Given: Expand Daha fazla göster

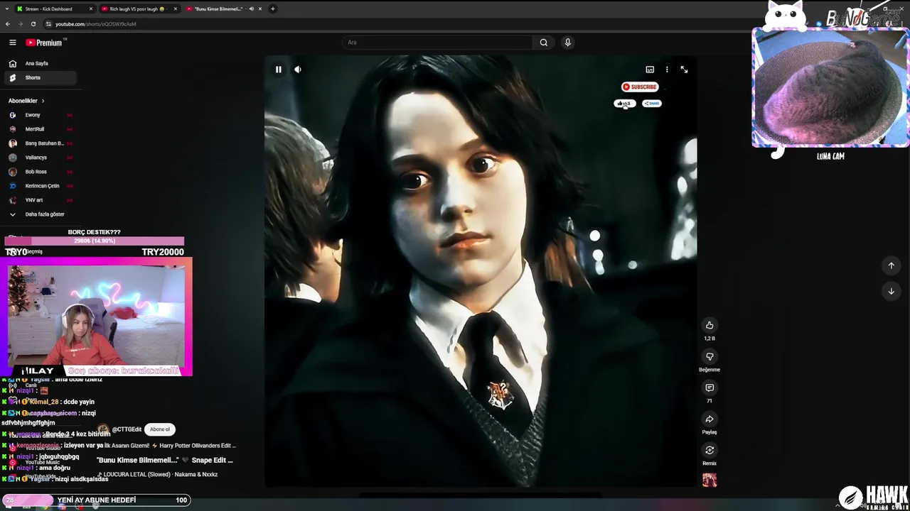Looking at the screenshot, I should pyautogui.click(x=41, y=214).
